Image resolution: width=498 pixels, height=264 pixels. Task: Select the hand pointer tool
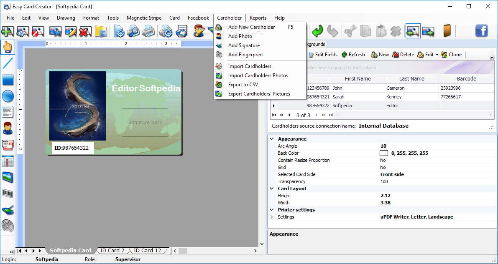8,48
